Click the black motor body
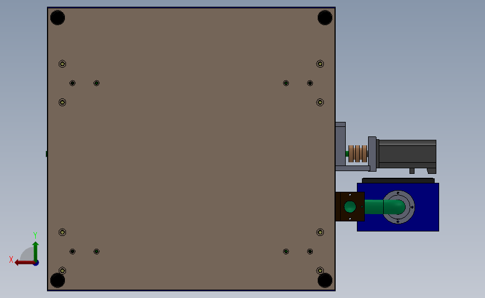This screenshot has height=298, width=485. tap(407, 154)
